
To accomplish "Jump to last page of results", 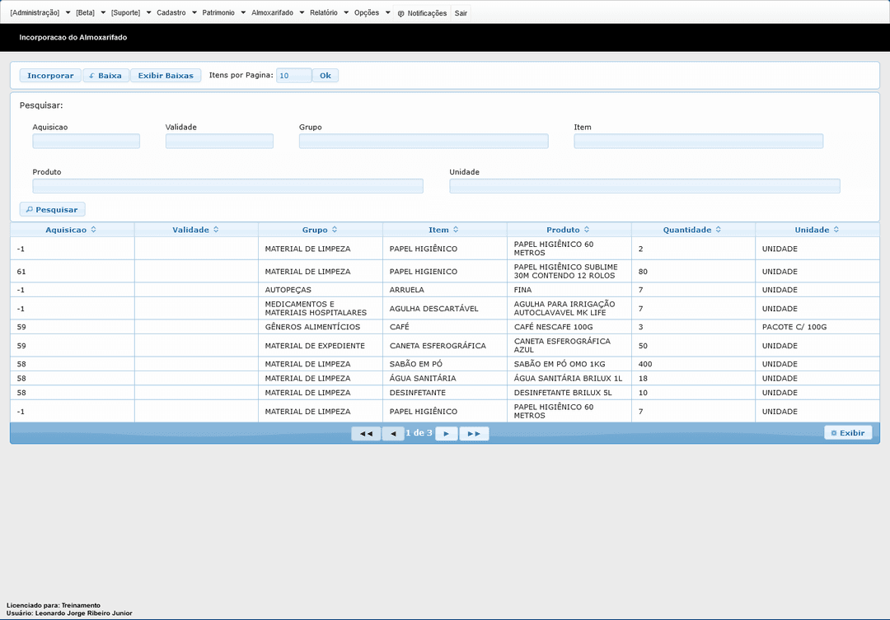I will point(474,433).
